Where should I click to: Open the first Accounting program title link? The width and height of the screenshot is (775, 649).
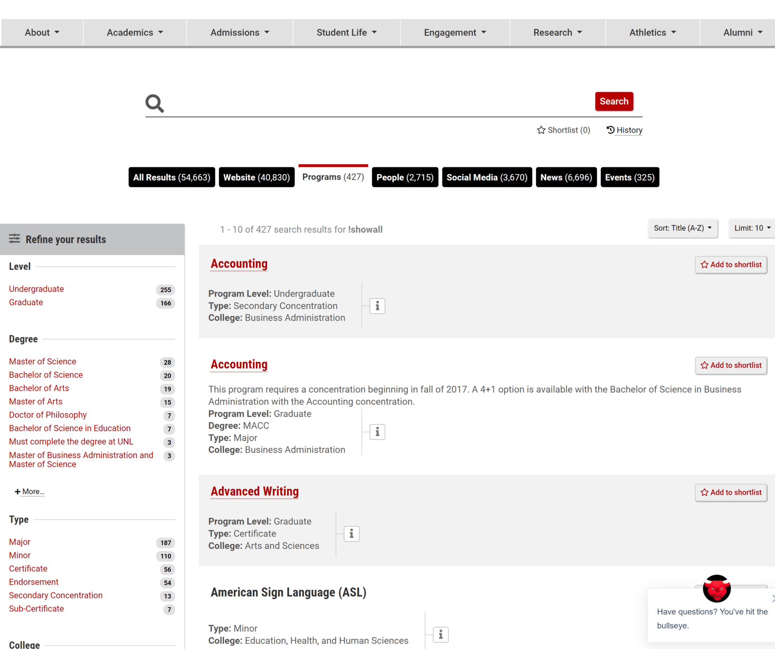point(239,264)
